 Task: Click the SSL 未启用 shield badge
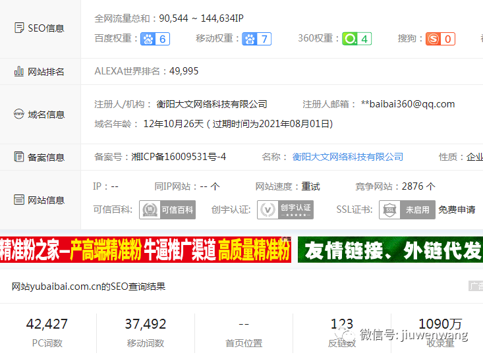pos(407,209)
